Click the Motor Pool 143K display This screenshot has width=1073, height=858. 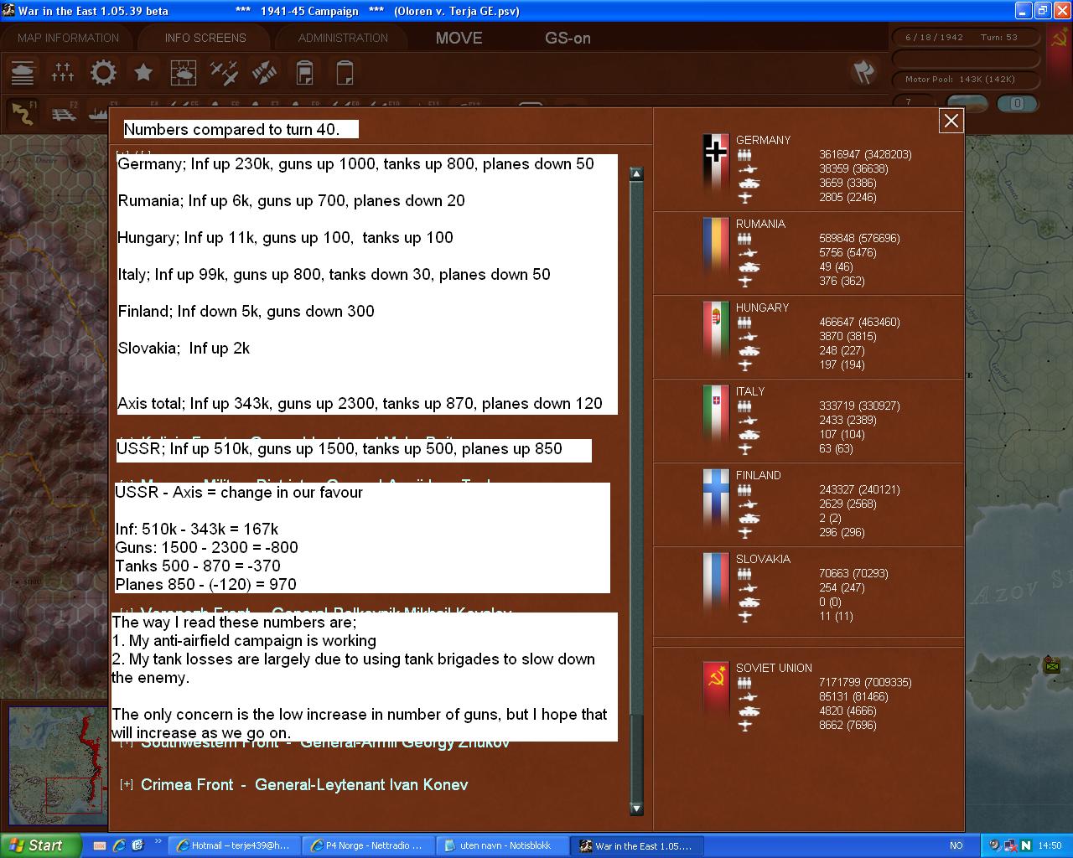967,80
